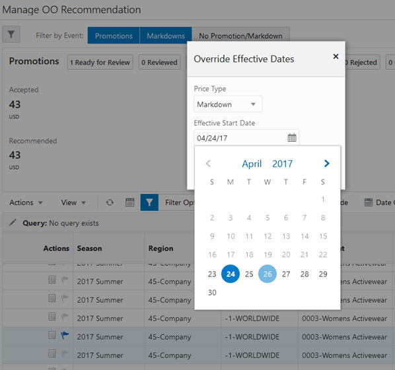Screen dimensions: 395x370
Task: Open the calendar picker for Effective Start Date
Action: [292, 138]
